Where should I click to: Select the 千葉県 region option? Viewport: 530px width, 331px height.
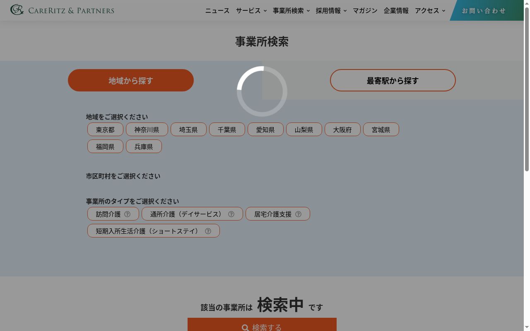pos(227,130)
